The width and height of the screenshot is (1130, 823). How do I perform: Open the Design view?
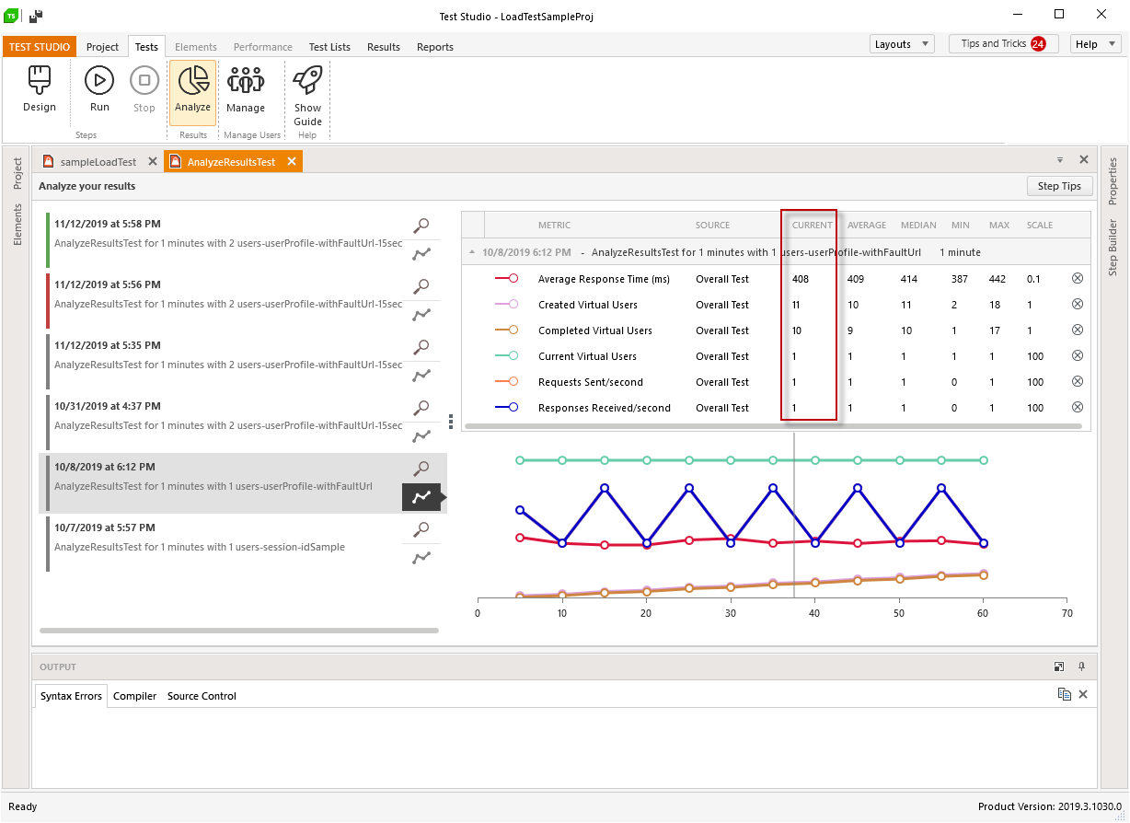click(x=40, y=89)
